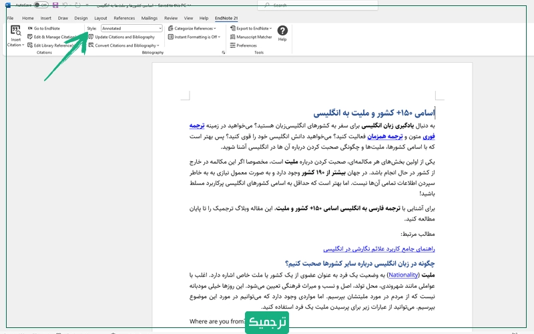This screenshot has width=534, height=334.
Task: Switch to the Review tab
Action: pyautogui.click(x=171, y=18)
